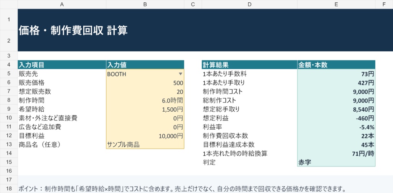
Task: Select row 3 header
Action: click(9, 56)
